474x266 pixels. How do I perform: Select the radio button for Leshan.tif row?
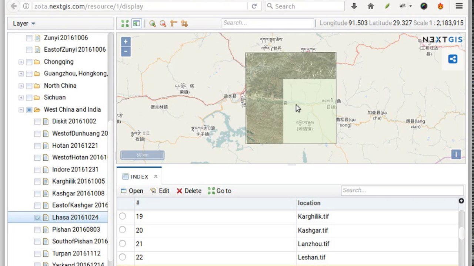pos(122,257)
